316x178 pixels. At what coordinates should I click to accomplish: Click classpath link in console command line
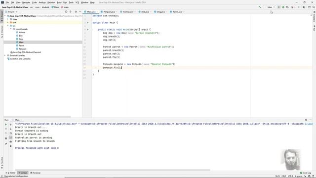[x=309, y=124]
